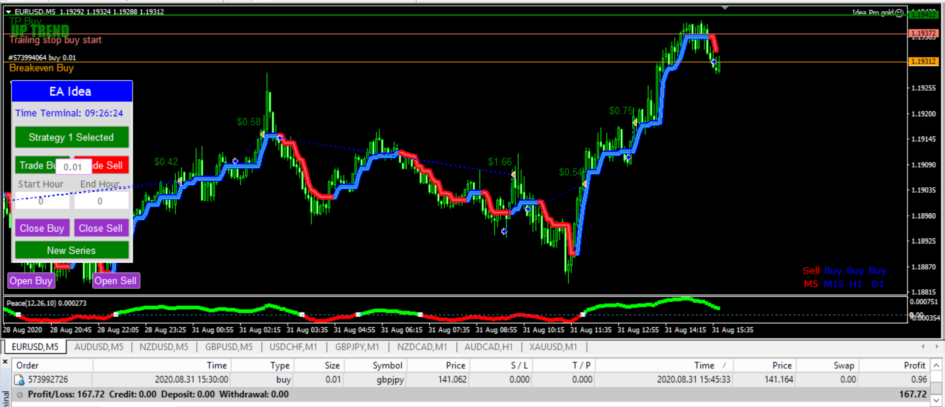Click the Trailing stop buy start label
This screenshot has width=945, height=407.
(56, 40)
